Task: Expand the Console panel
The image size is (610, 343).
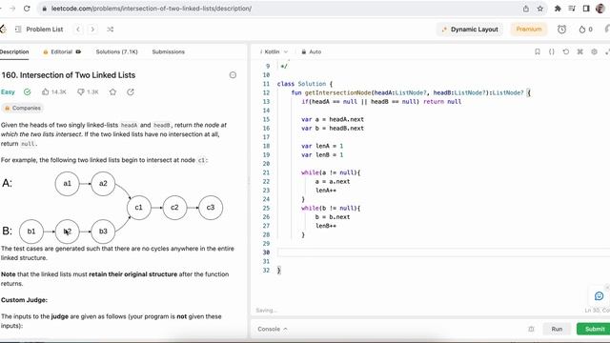Action: [272, 329]
